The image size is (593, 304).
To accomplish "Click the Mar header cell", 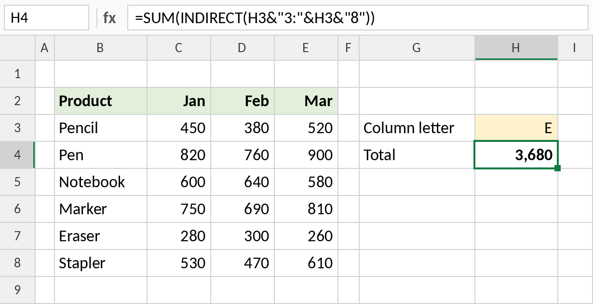I will point(306,101).
